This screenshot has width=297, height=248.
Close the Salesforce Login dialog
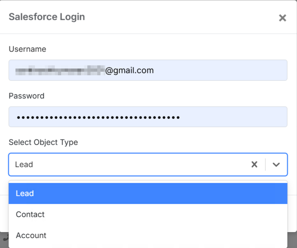282,18
